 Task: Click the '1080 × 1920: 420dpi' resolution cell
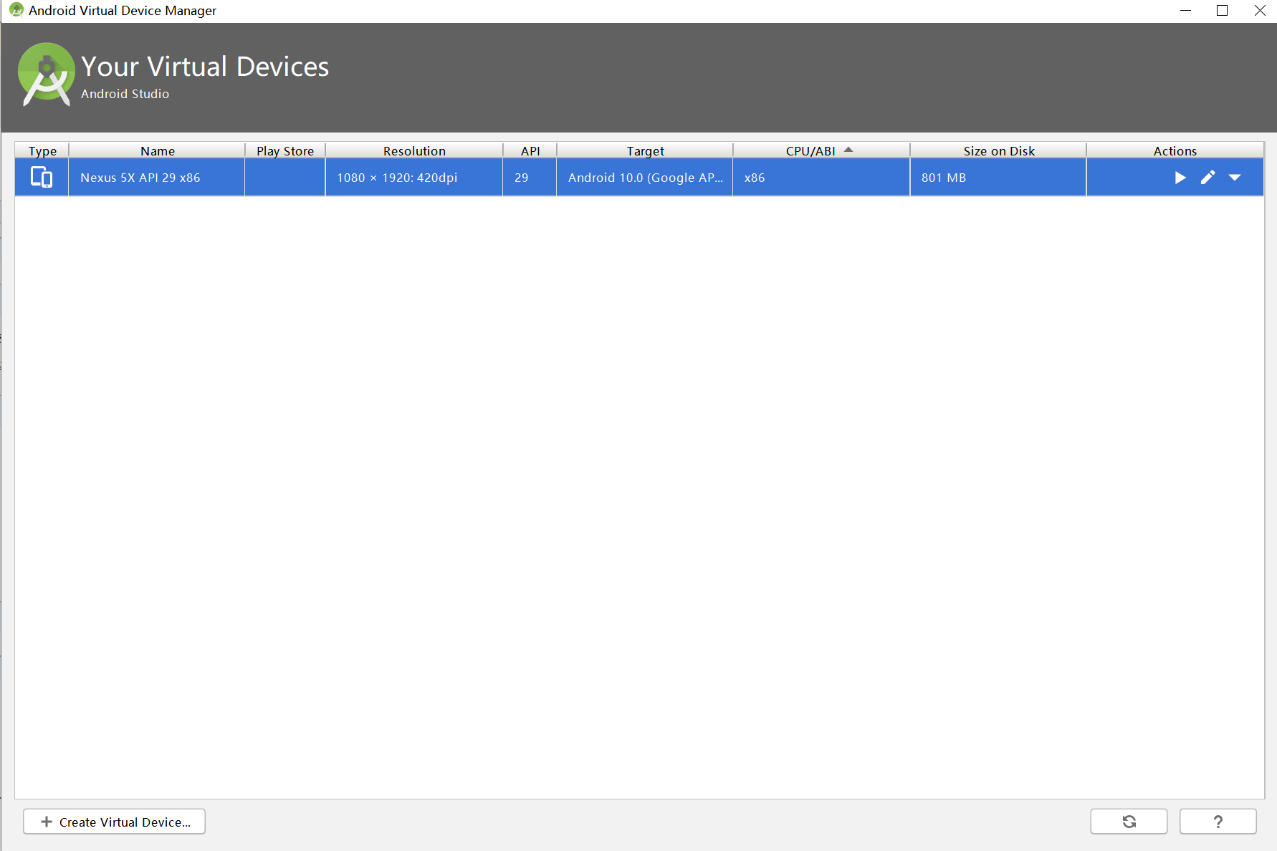414,178
